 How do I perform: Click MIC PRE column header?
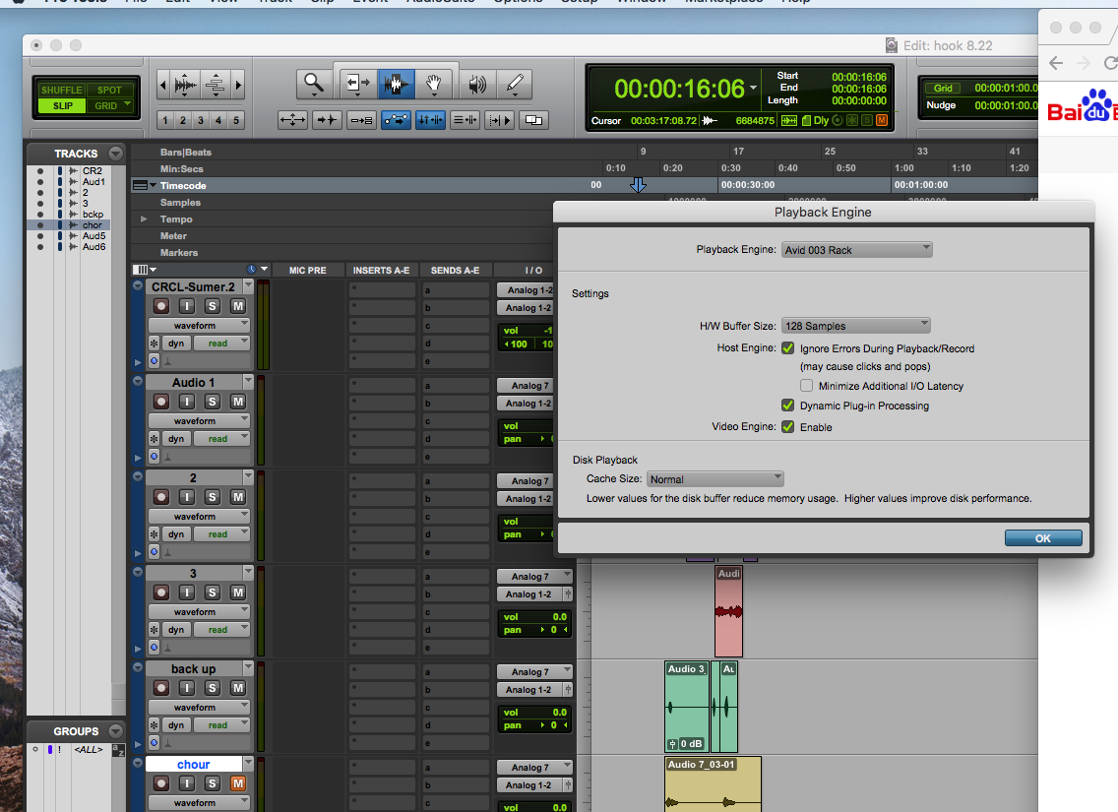pyautogui.click(x=307, y=271)
